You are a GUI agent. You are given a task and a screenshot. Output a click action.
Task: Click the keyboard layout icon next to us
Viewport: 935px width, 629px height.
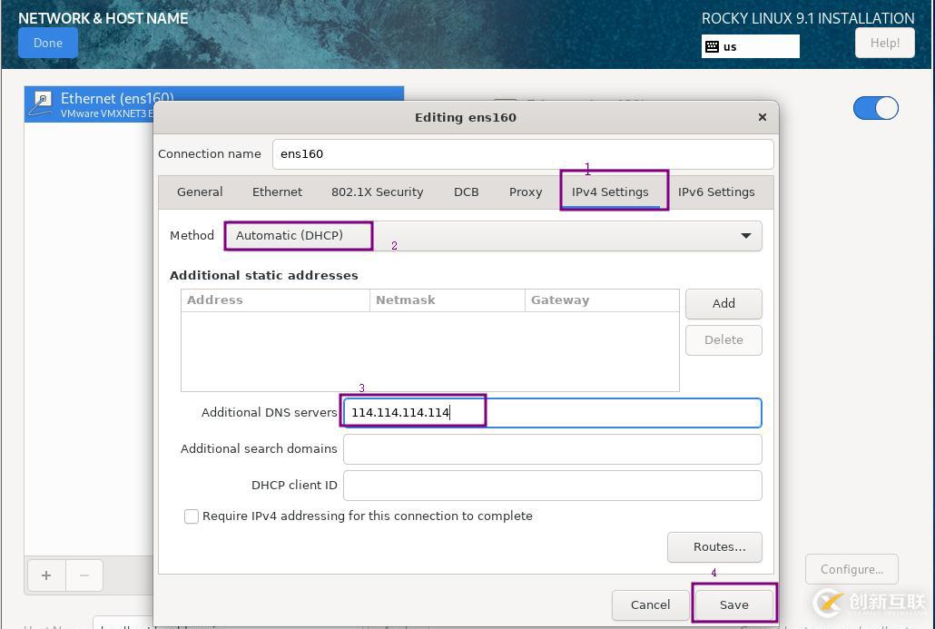(712, 46)
